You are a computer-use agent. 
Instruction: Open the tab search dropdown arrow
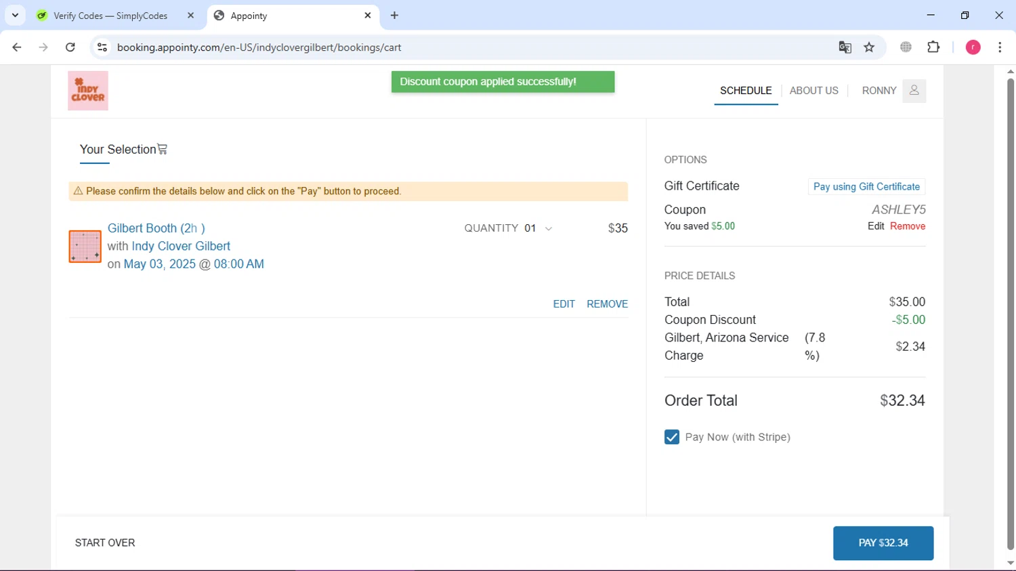15,16
